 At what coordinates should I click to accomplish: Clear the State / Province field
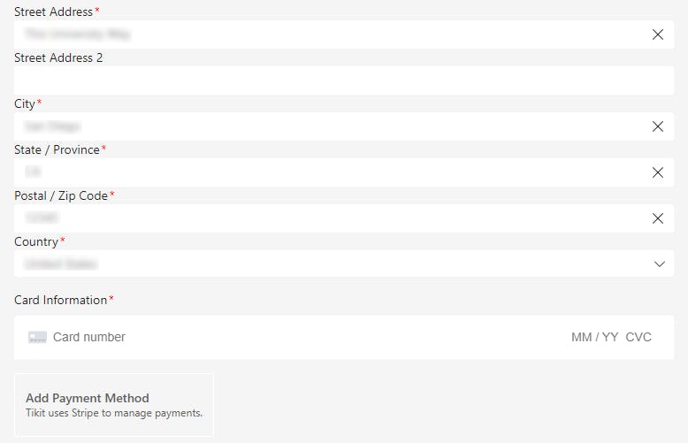click(x=657, y=172)
